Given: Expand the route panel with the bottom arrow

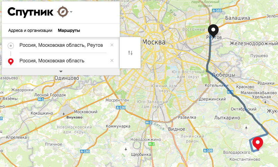Looking at the screenshot, I should click(61, 72).
